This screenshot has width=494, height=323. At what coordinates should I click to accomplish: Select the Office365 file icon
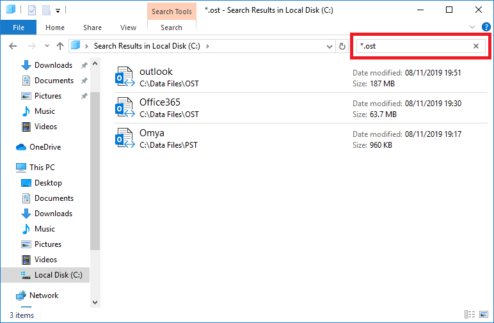[x=124, y=107]
